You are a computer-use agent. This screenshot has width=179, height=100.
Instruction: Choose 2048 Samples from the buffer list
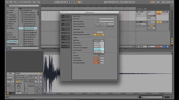pyautogui.click(x=99, y=52)
